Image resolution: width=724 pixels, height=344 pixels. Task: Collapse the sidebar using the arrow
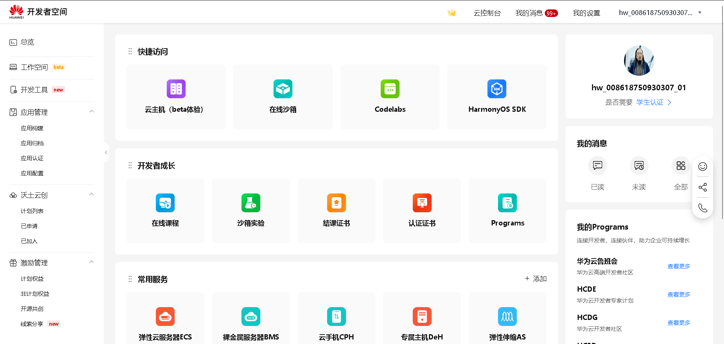point(106,152)
